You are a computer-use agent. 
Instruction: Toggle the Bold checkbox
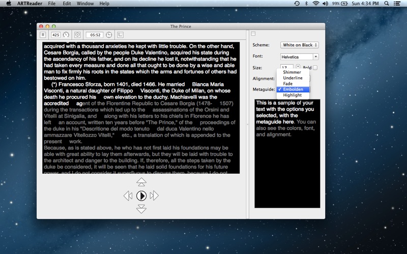[x=315, y=68]
